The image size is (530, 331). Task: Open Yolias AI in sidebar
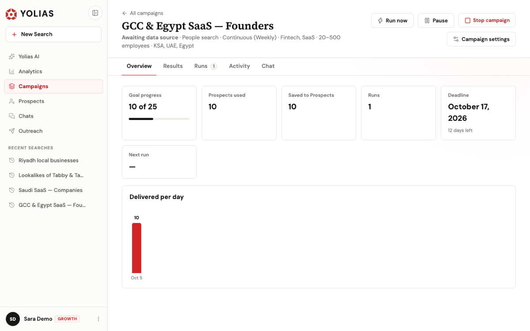pyautogui.click(x=53, y=56)
